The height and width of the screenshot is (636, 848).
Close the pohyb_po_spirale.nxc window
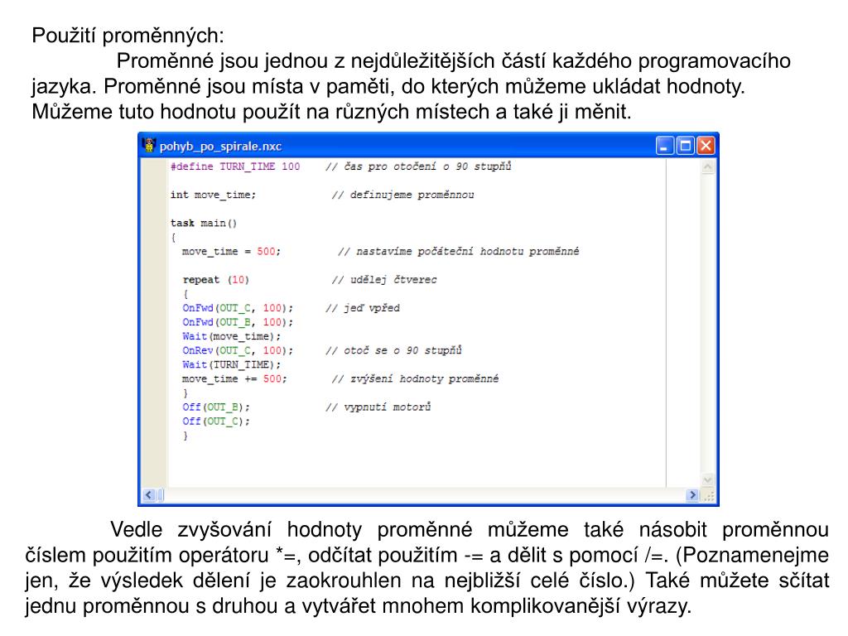pos(706,146)
